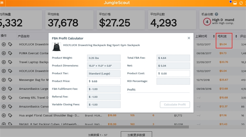
Task: Add AmazonBasics Large row with plus icon
Action: click(x=4, y=89)
